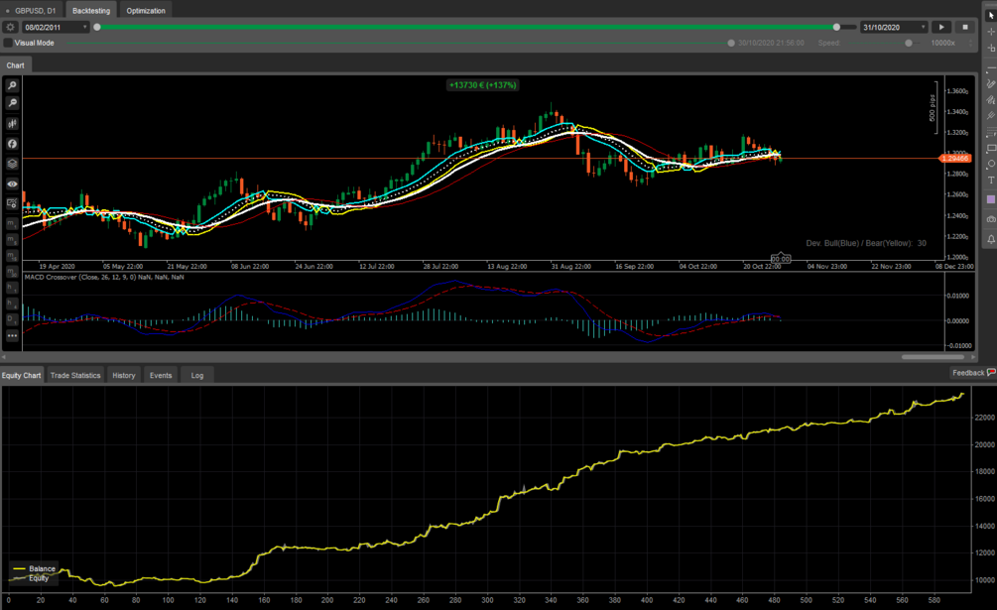The width and height of the screenshot is (997, 610).
Task: Open price alerts bell icon
Action: [x=991, y=239]
